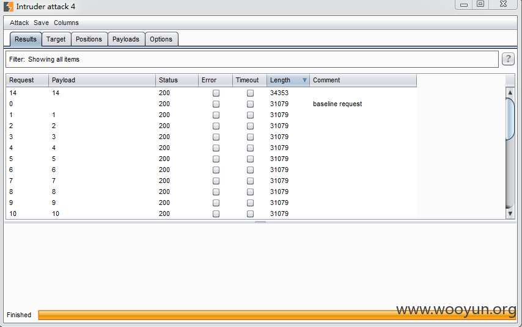Toggle Error checkbox for request 7
Image resolution: width=522 pixels, height=327 pixels.
(216, 181)
